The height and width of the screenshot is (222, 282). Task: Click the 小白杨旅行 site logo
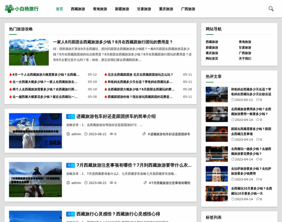22,9
